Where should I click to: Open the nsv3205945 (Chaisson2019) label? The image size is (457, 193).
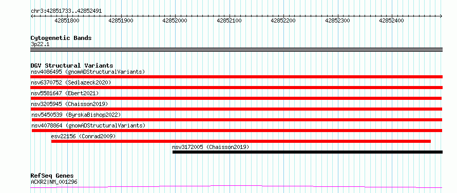[69, 104]
